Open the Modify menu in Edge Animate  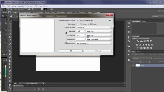pyautogui.click(x=20, y=6)
